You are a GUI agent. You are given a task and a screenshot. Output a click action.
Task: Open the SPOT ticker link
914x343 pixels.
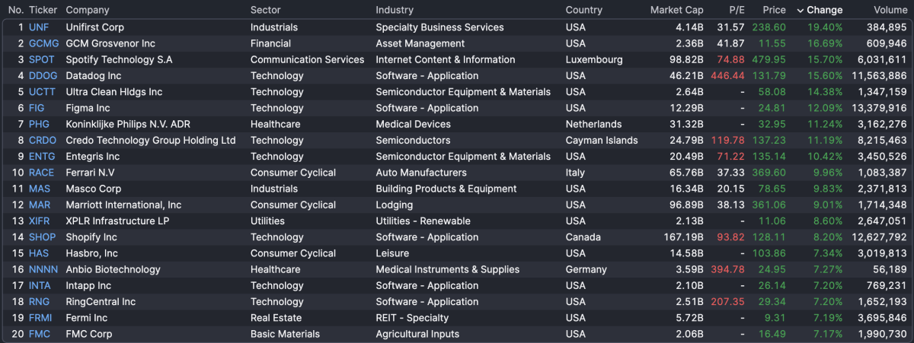pos(42,59)
